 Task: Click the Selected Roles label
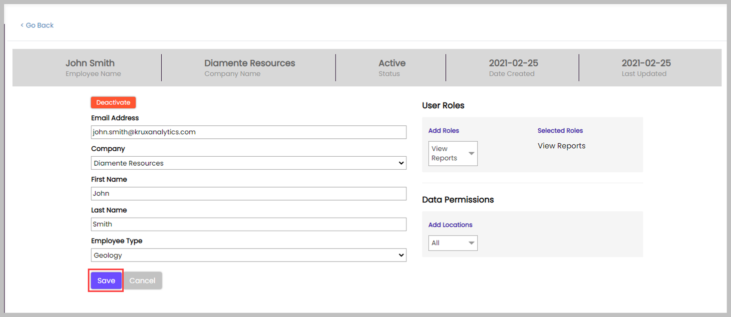click(560, 131)
